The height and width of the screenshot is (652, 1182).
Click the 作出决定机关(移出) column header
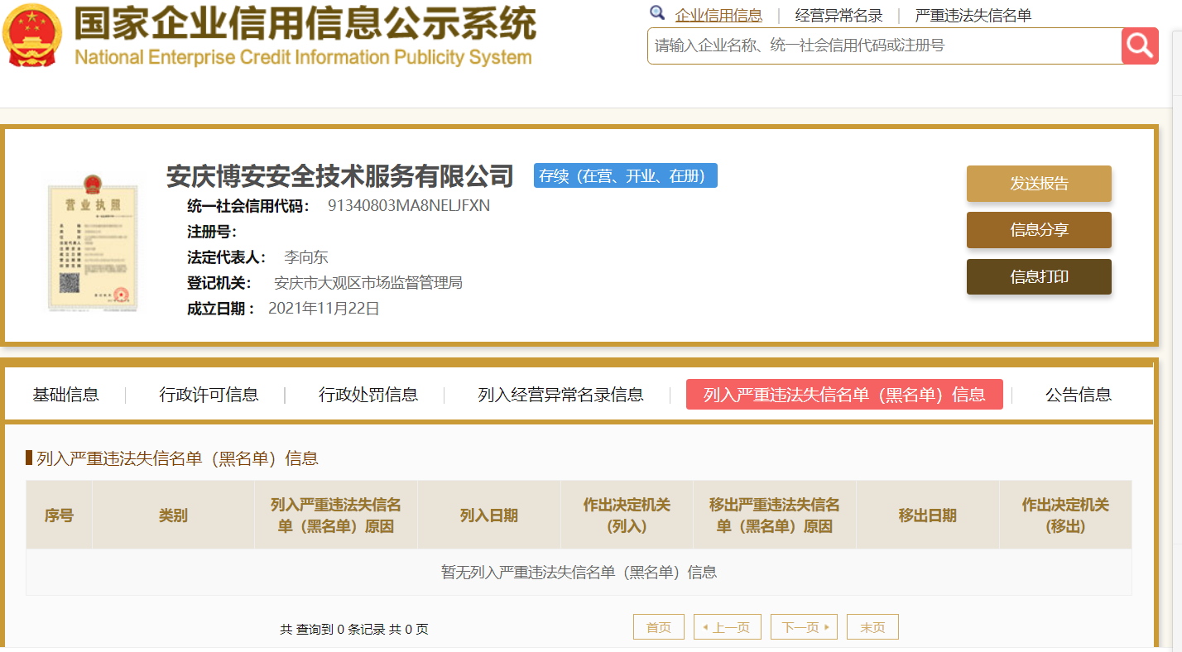[x=1065, y=515]
